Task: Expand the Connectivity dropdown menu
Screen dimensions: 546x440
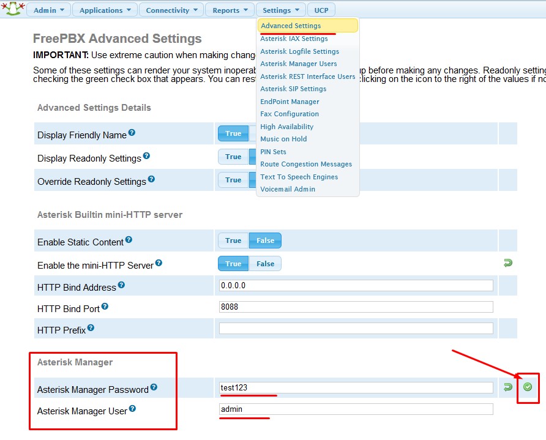Action: tap(171, 10)
